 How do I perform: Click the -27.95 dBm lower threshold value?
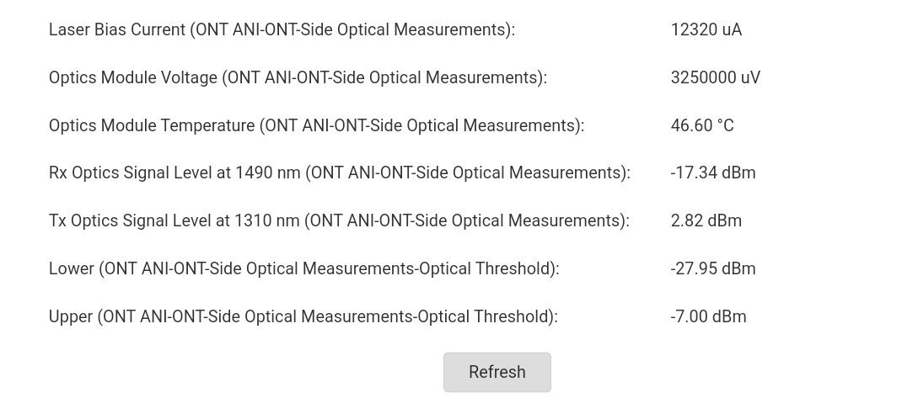tap(712, 268)
